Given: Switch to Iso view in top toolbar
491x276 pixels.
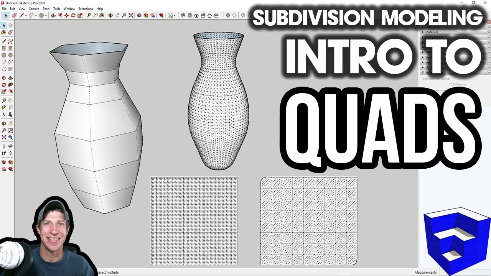Looking at the screenshot, I should pyautogui.click(x=183, y=15).
